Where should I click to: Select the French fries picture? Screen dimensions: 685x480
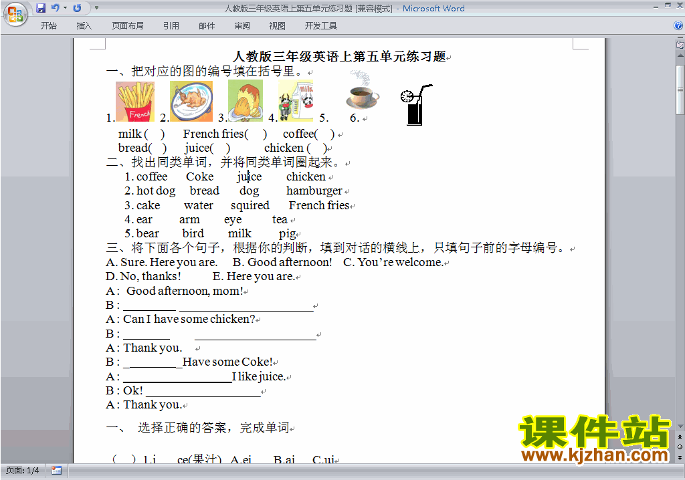135,102
